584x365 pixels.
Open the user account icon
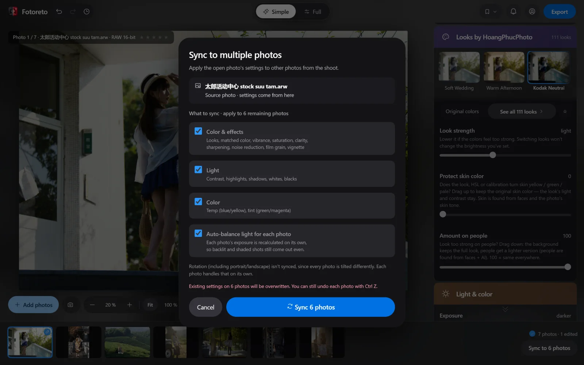[x=532, y=12]
